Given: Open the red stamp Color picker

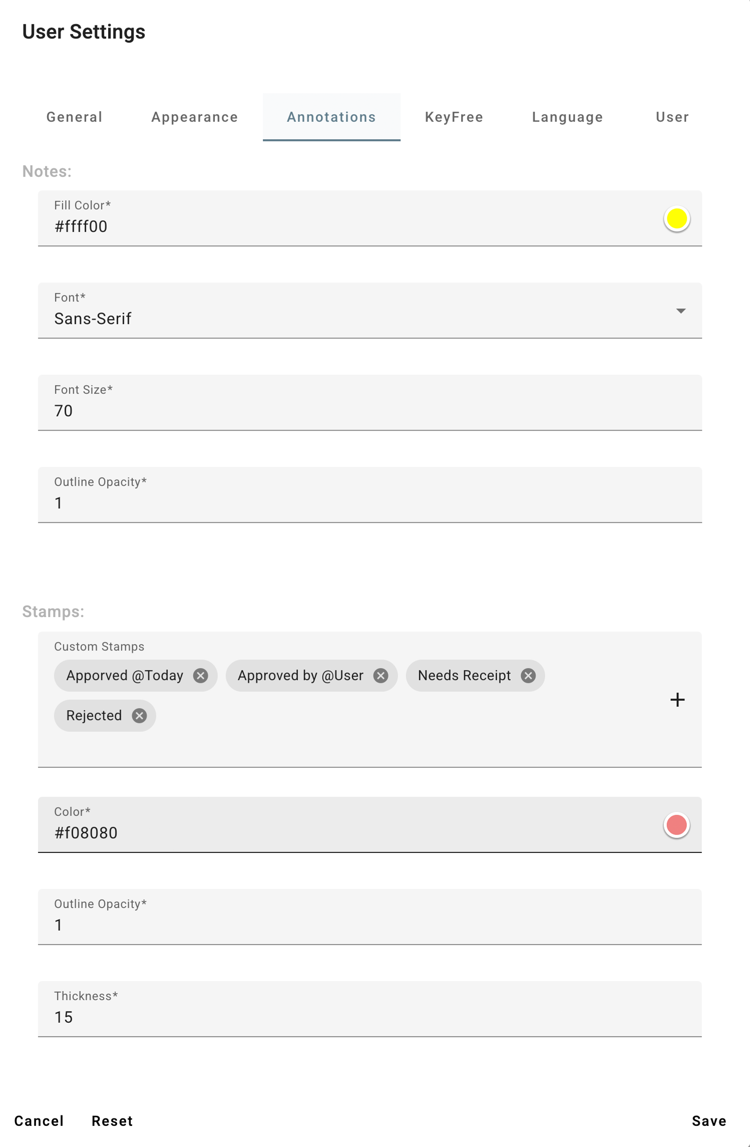Looking at the screenshot, I should (676, 825).
